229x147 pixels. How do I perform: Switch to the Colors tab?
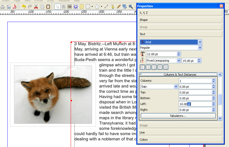[x=180, y=140]
